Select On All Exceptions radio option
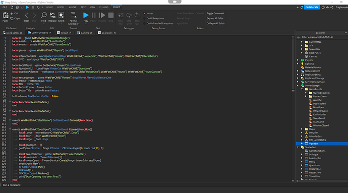 [x=144, y=19]
